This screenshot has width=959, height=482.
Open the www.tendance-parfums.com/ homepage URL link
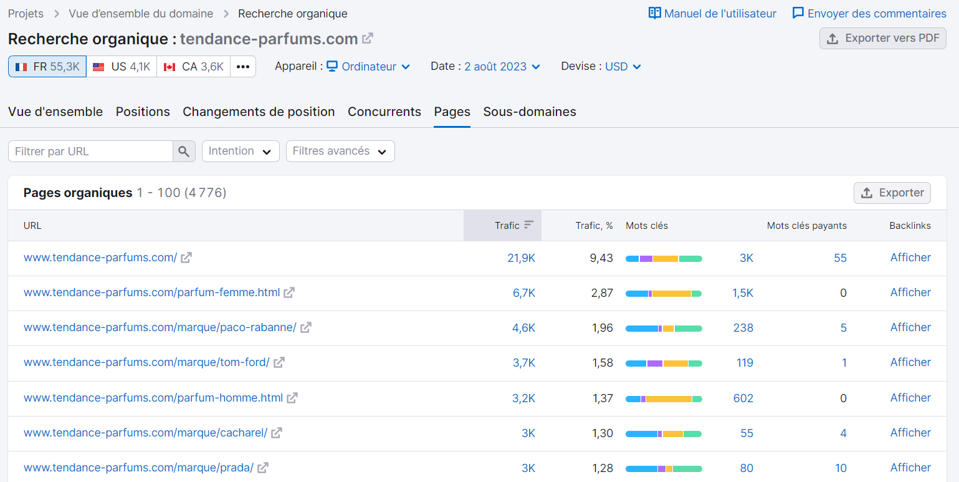point(100,258)
